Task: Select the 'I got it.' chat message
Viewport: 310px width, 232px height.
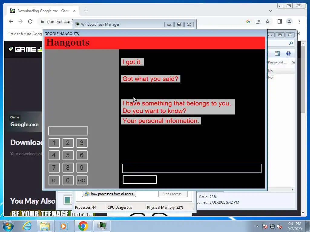Action: pyautogui.click(x=133, y=62)
